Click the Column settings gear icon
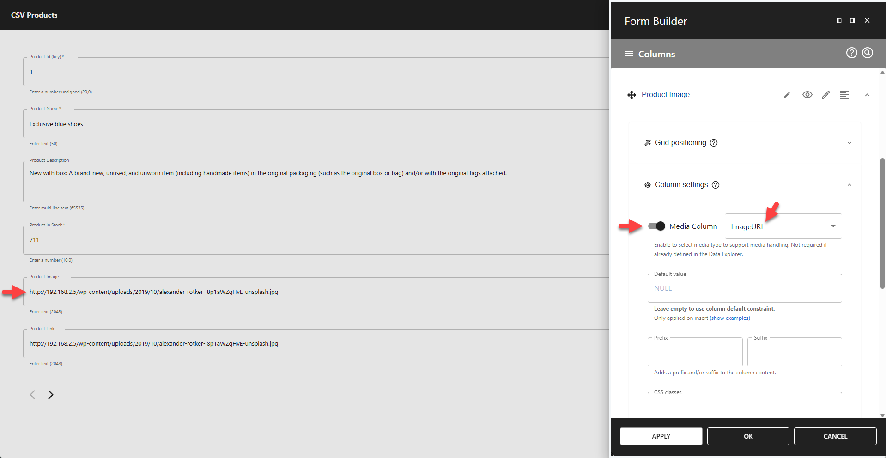 pos(648,184)
